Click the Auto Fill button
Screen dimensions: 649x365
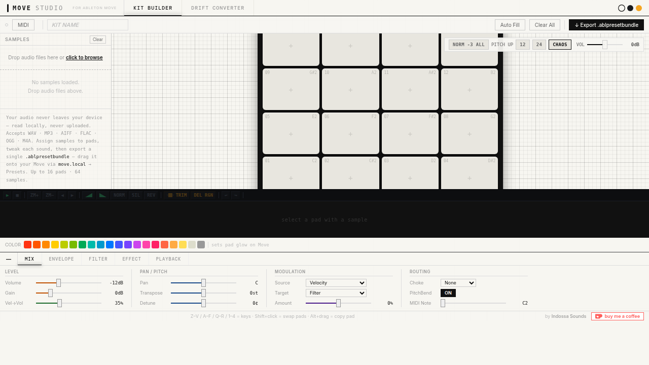(510, 25)
